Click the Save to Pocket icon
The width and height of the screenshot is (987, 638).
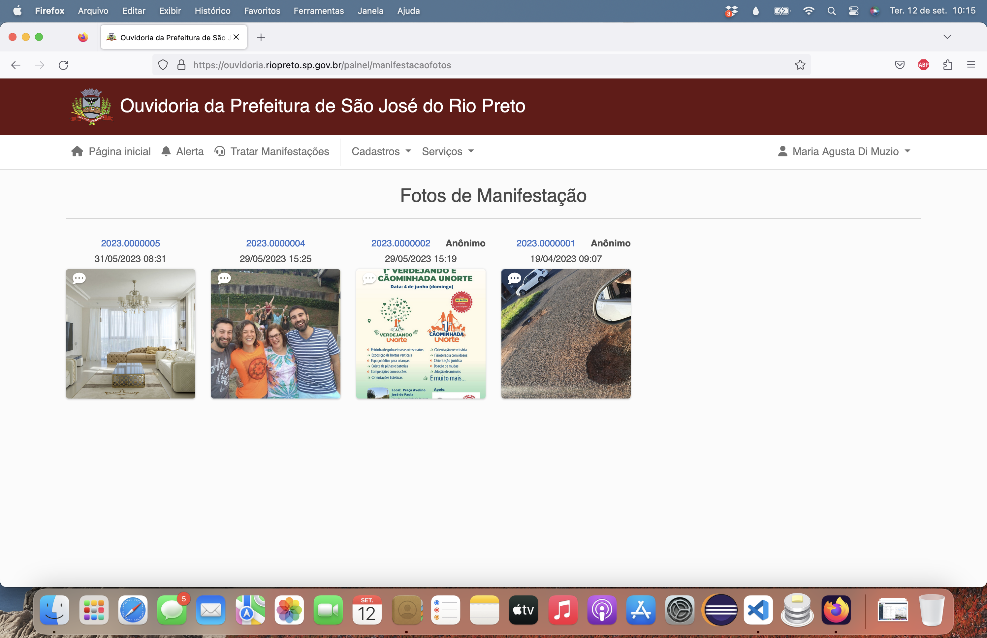[x=900, y=65]
